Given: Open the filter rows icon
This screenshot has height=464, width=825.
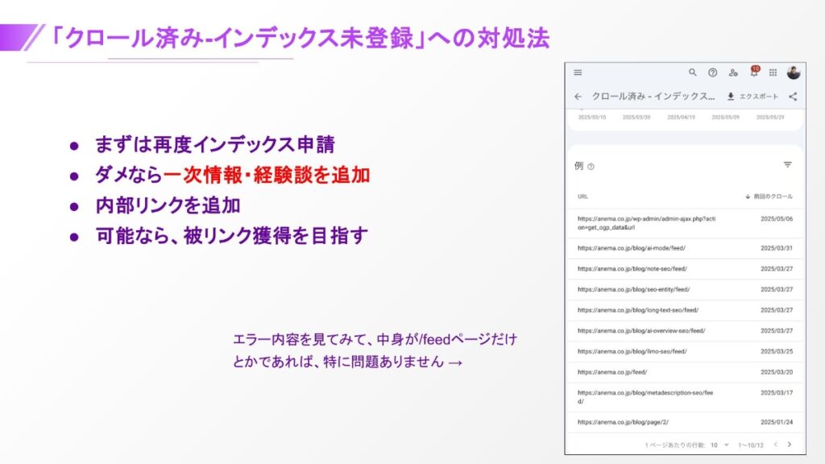Looking at the screenshot, I should 787,165.
